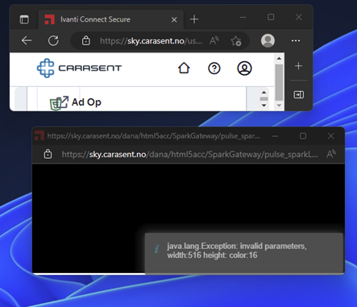
Task: Open the Ad Op bookmark link
Action: 86,102
